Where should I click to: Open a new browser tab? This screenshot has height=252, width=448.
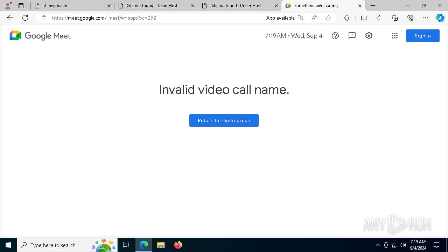(x=373, y=6)
